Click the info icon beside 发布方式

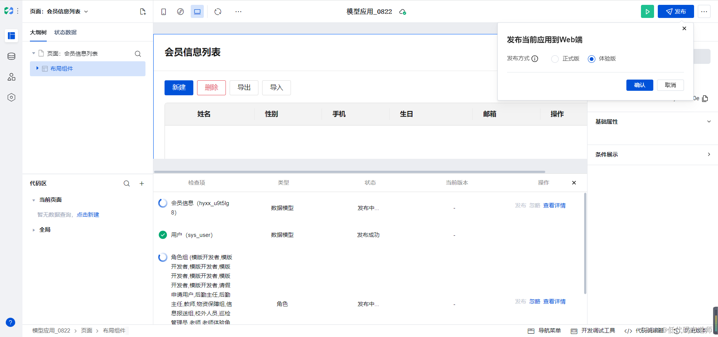[x=535, y=59]
